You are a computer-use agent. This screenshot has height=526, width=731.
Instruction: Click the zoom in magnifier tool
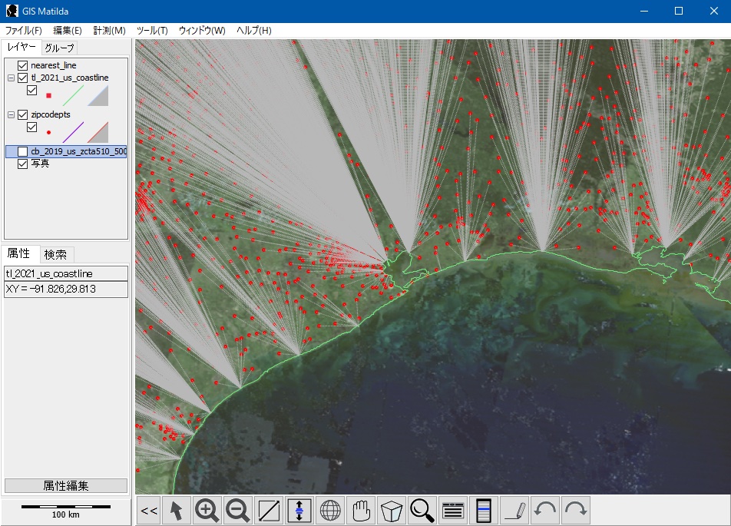click(x=207, y=511)
